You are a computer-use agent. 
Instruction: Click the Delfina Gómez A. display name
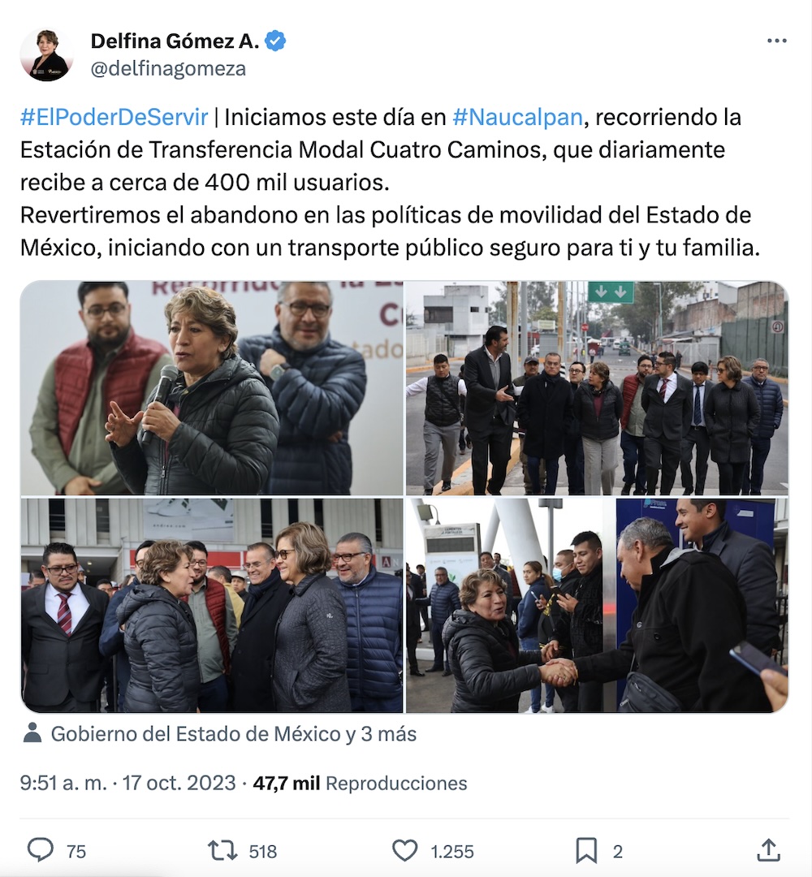pyautogui.click(x=175, y=41)
